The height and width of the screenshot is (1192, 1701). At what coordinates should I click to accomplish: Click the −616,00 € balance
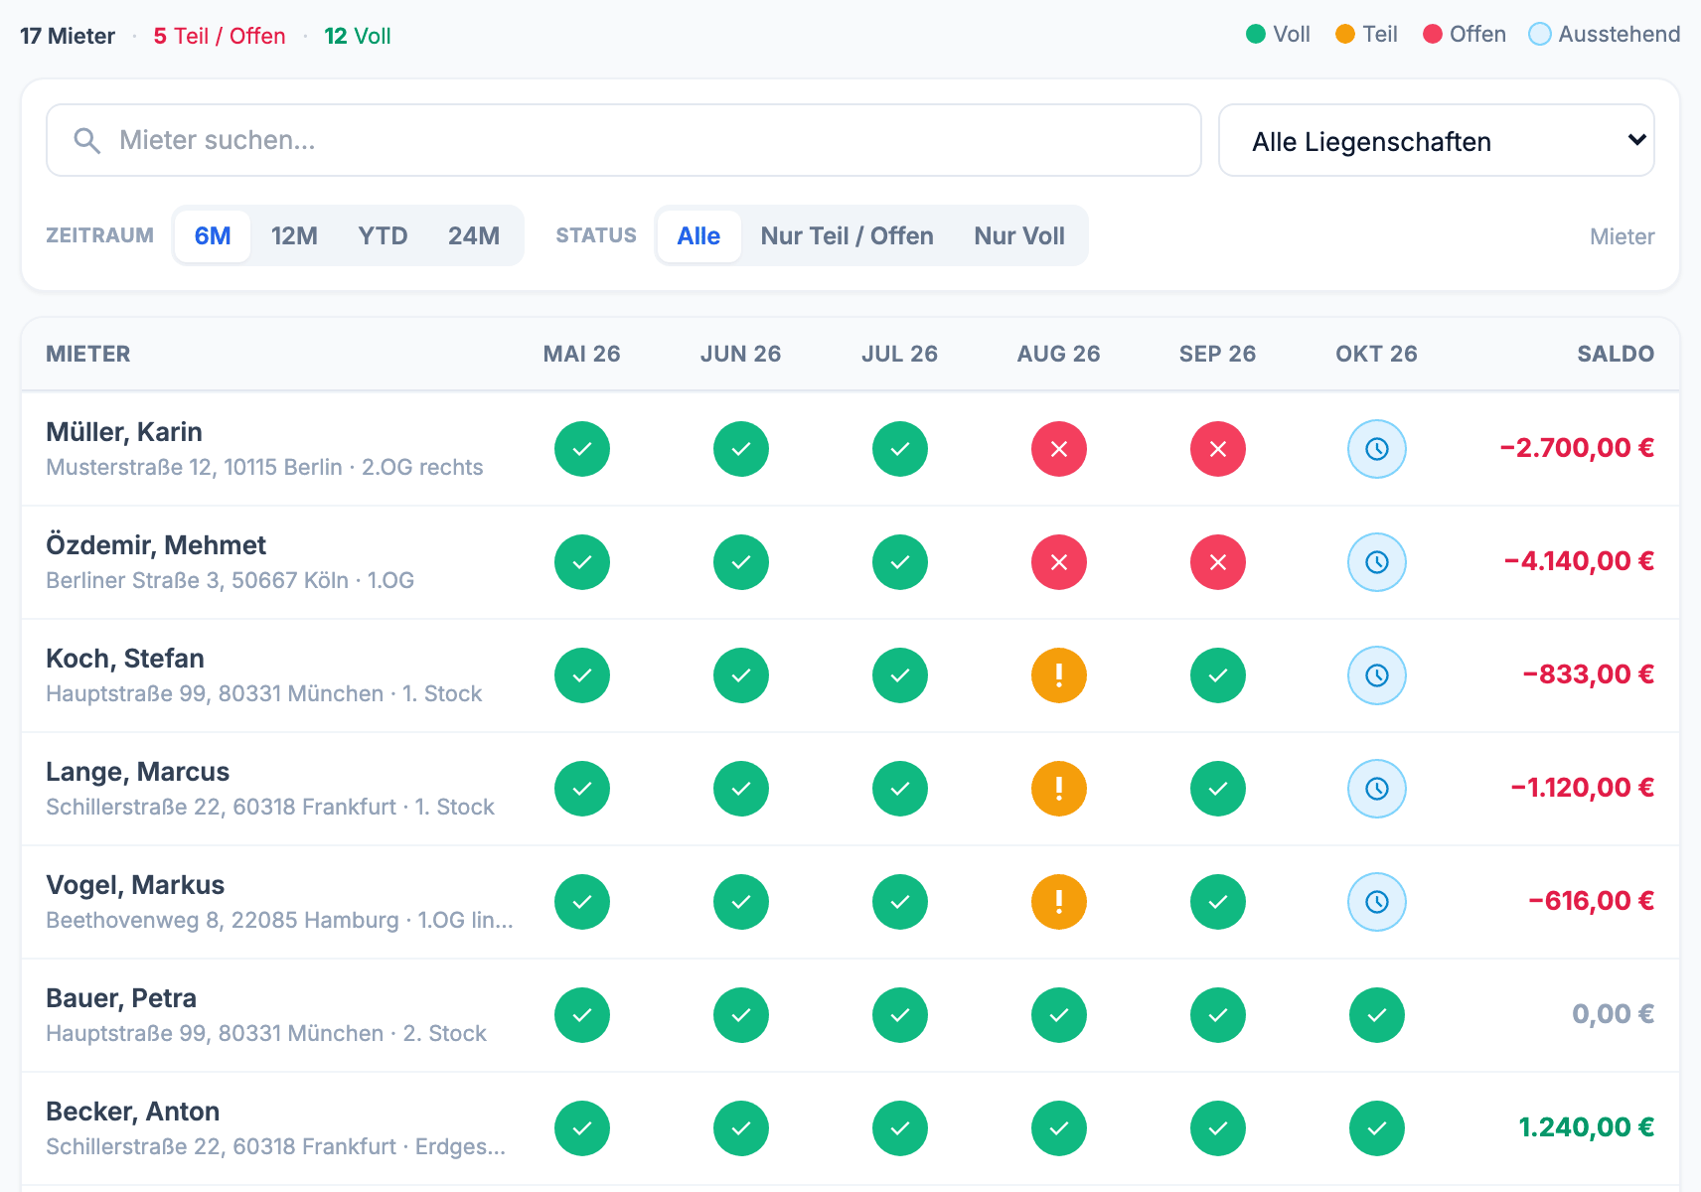(x=1591, y=901)
